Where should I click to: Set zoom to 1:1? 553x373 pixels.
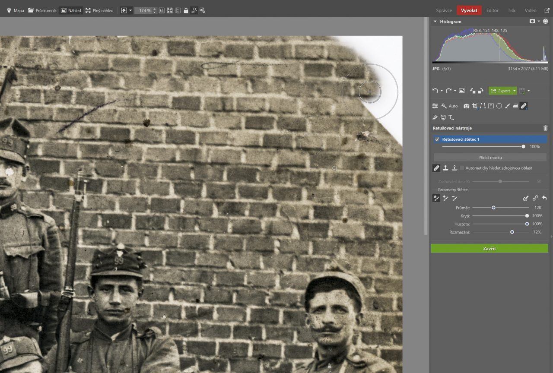[162, 10]
